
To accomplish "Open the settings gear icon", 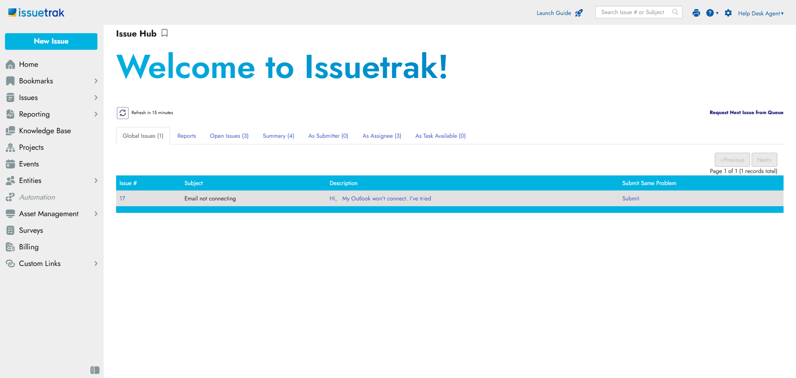I will [728, 13].
